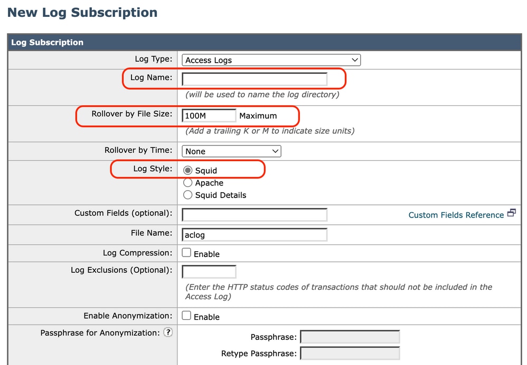Enable Anonymization checkbox
The height and width of the screenshot is (365, 527).
point(186,316)
